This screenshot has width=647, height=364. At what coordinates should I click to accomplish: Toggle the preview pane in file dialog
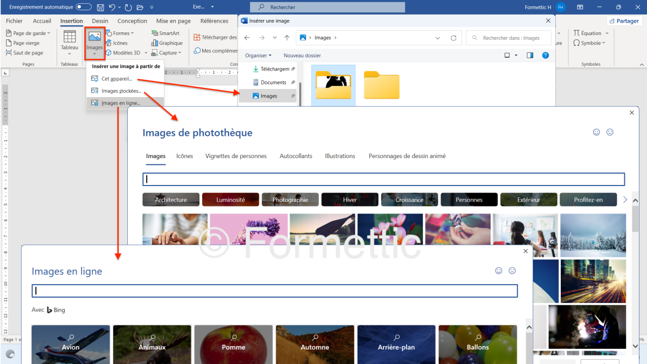pyautogui.click(x=530, y=56)
